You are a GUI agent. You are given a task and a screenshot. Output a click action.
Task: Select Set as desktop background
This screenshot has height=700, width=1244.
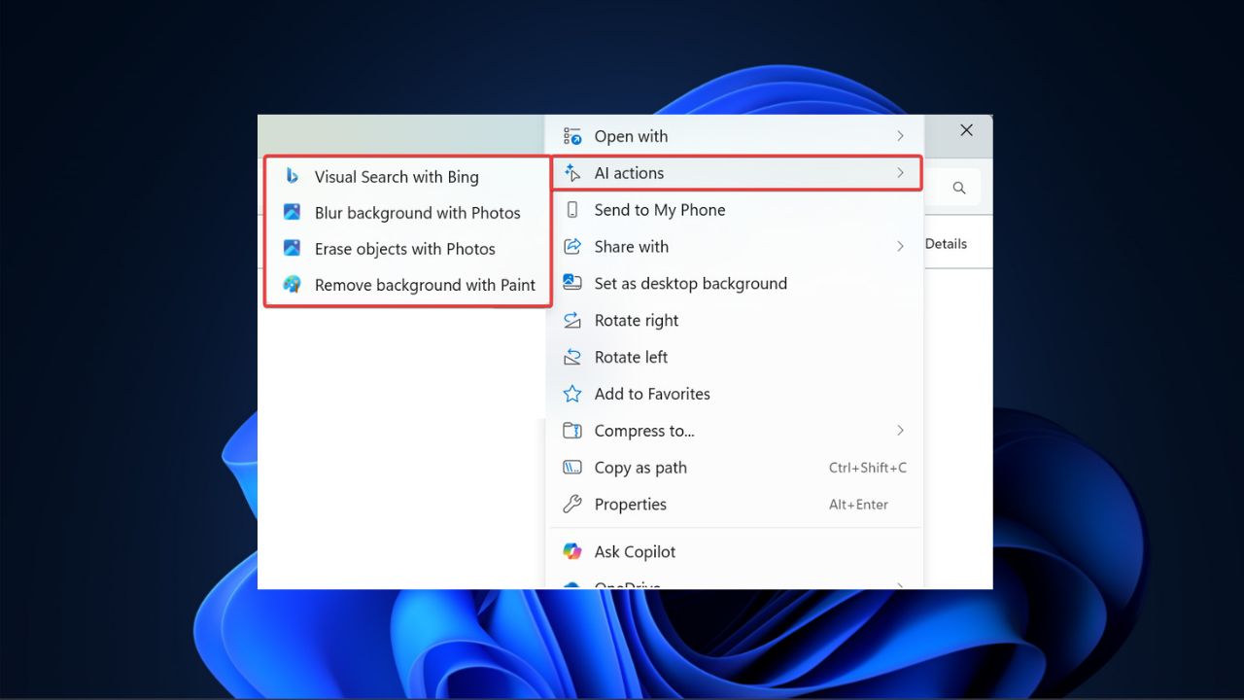691,283
